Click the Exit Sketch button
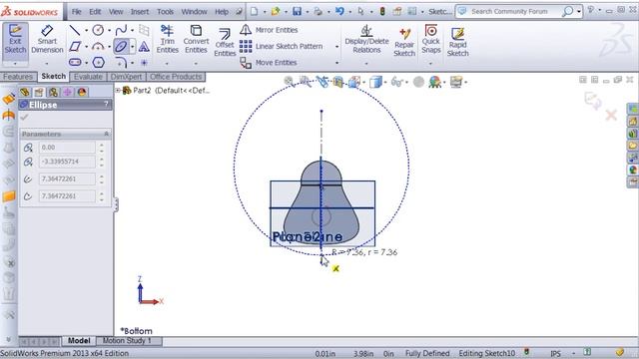Screen dimensions: 639x359 [15, 39]
